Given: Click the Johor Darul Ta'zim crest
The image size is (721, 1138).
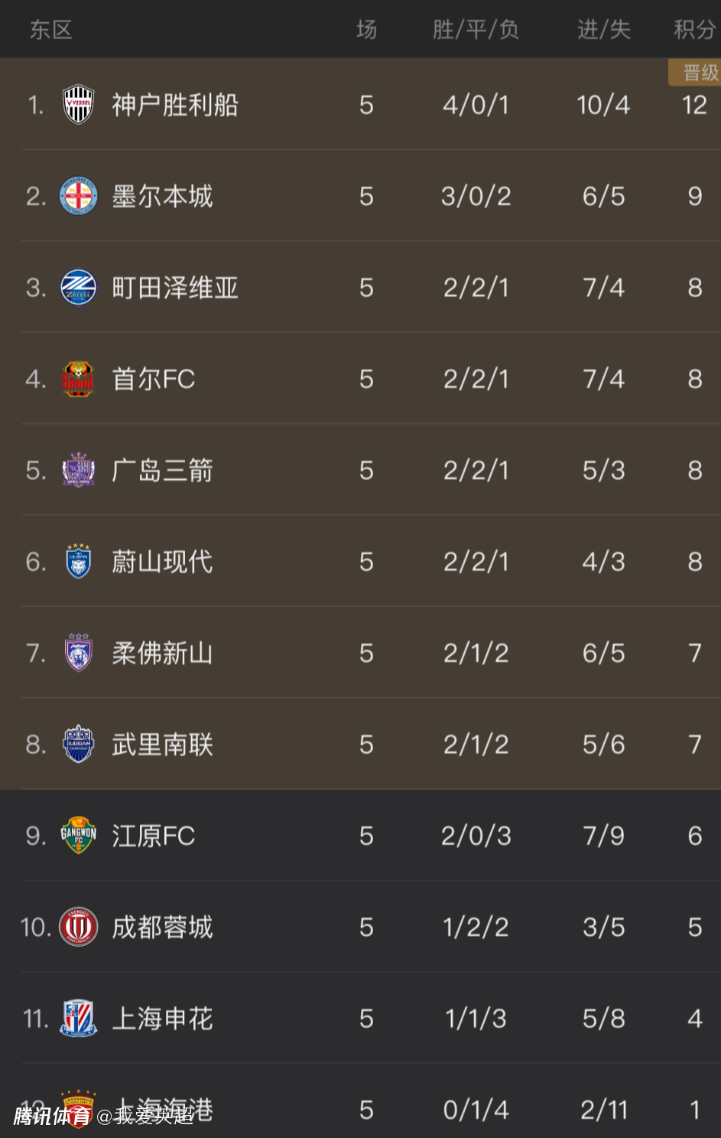Looking at the screenshot, I should click(78, 653).
